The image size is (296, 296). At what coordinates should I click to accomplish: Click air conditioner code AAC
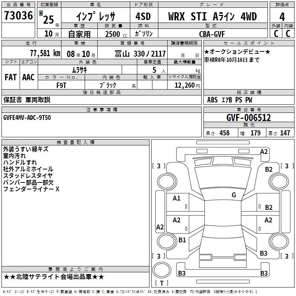[28, 77]
